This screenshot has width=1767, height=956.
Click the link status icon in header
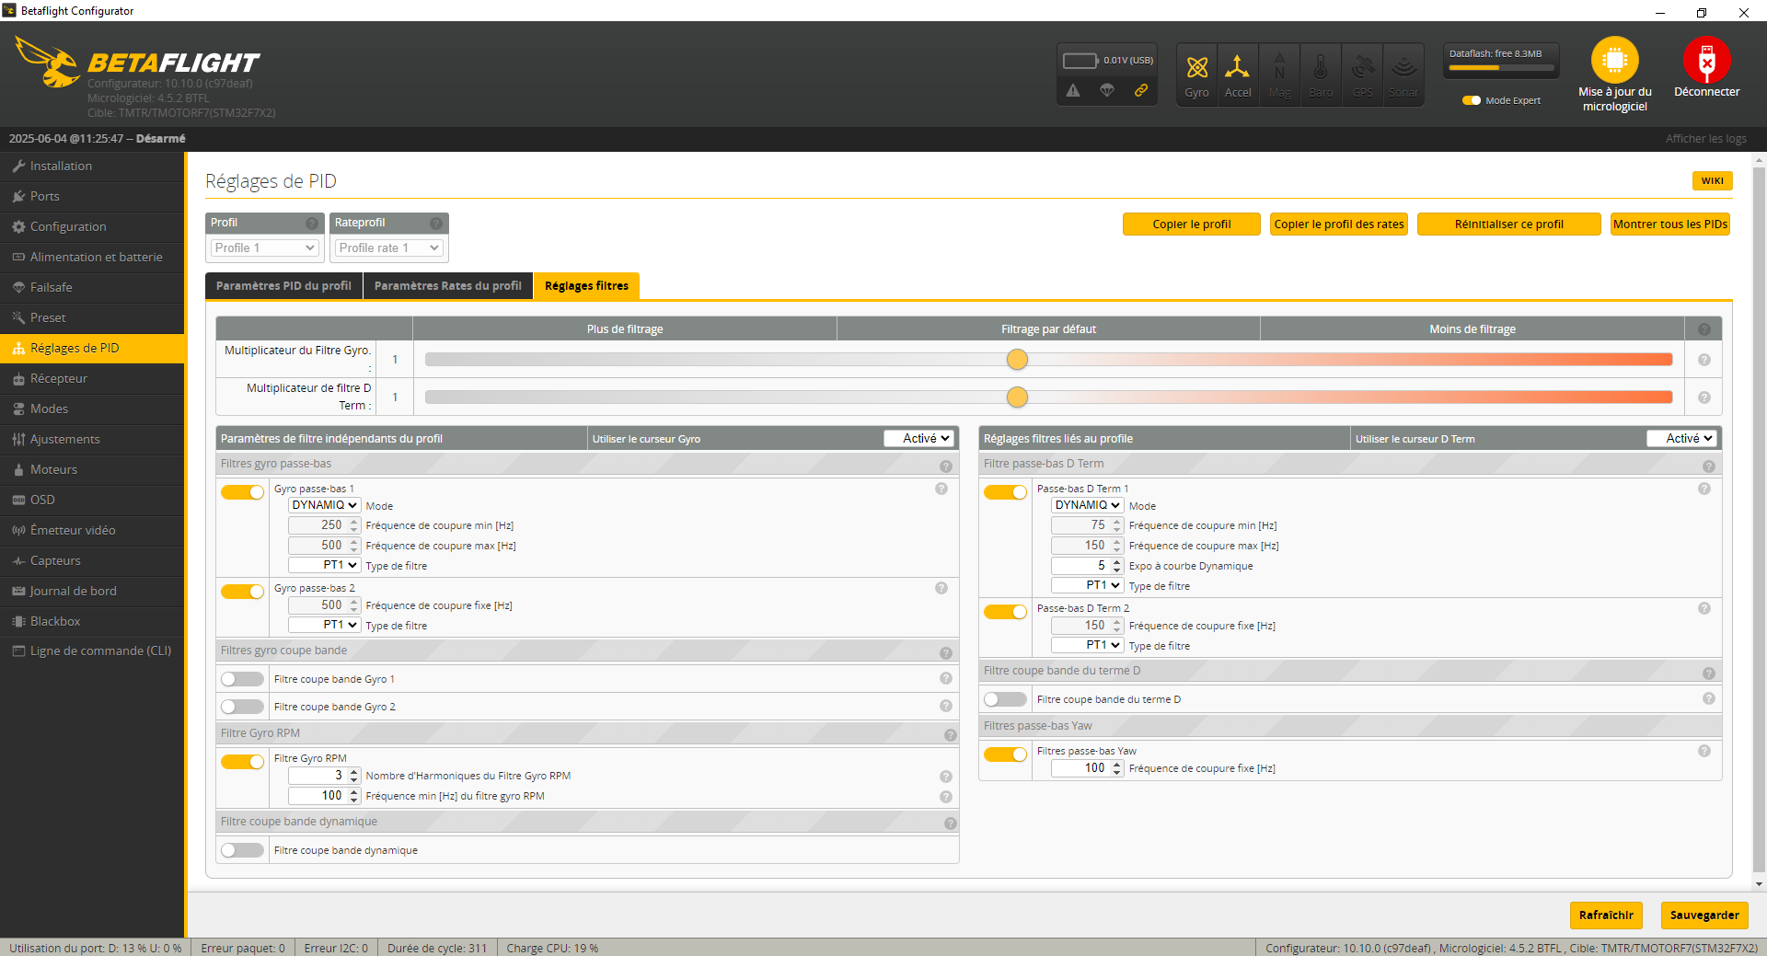[1141, 90]
